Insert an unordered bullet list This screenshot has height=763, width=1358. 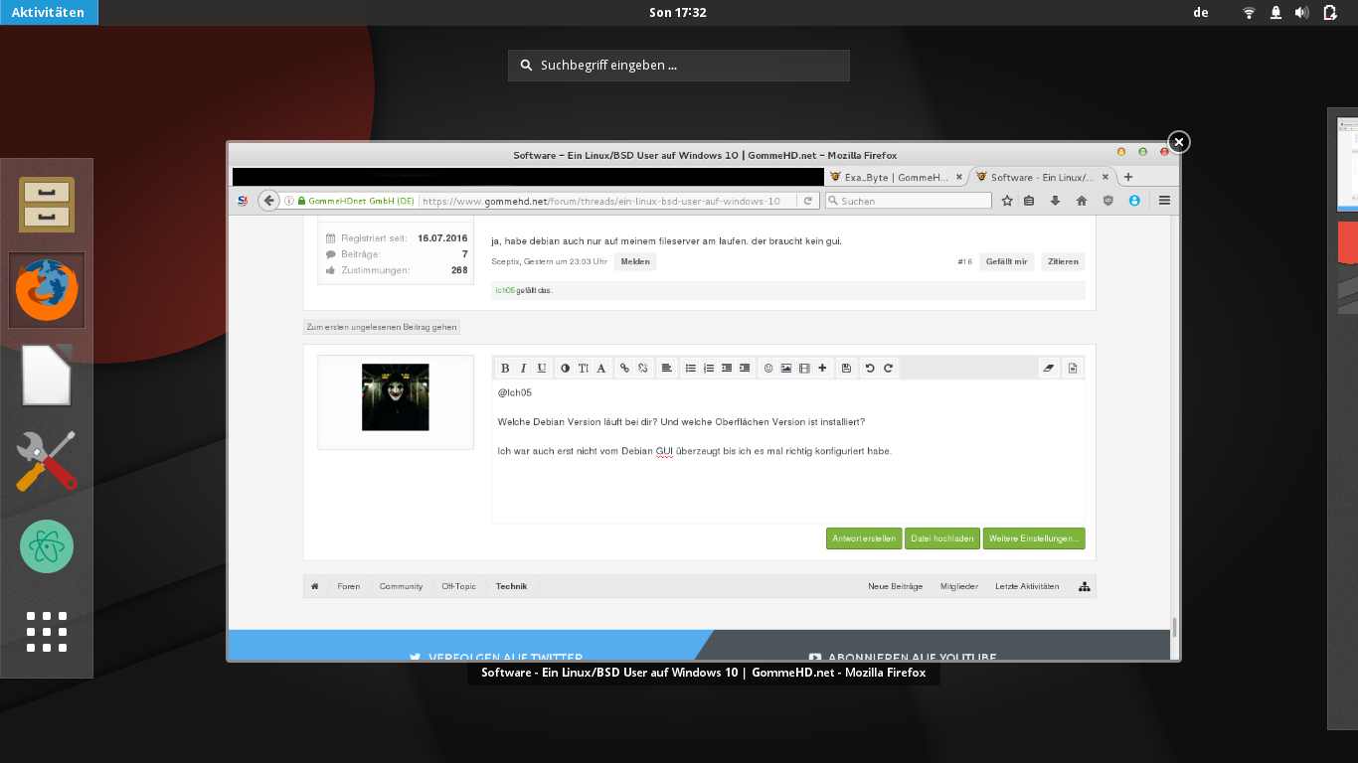click(x=691, y=369)
